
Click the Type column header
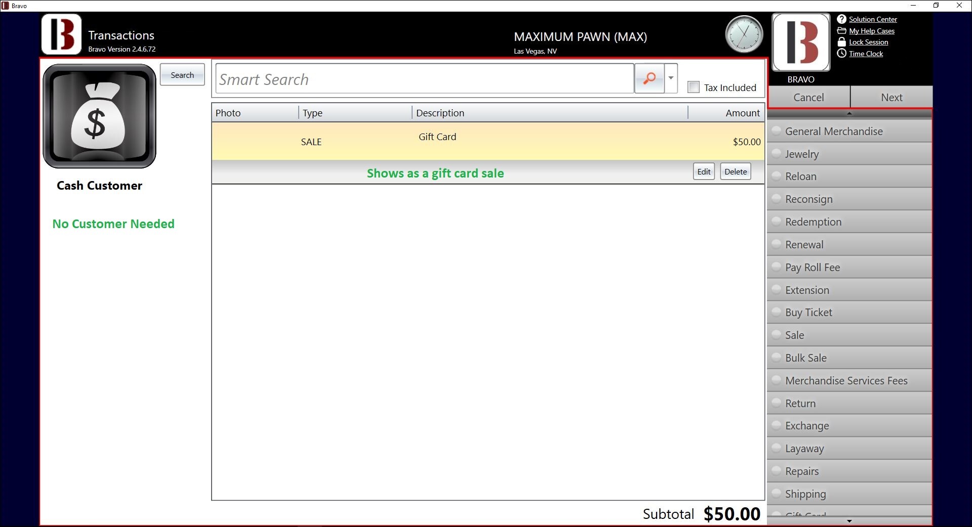(x=355, y=113)
